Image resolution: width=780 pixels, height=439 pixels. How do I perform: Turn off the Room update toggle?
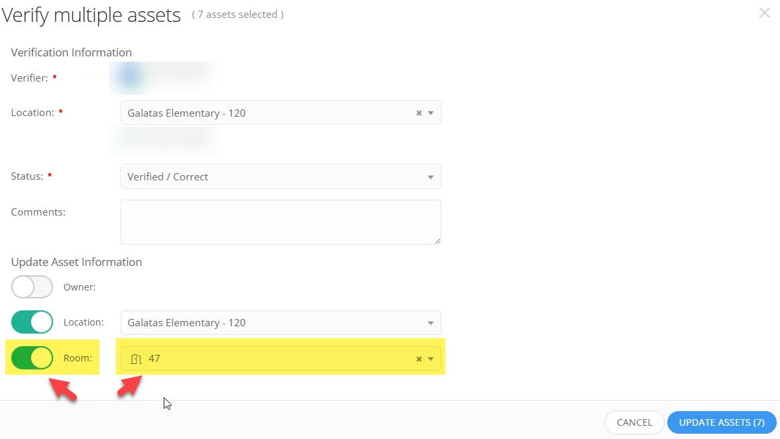point(32,358)
